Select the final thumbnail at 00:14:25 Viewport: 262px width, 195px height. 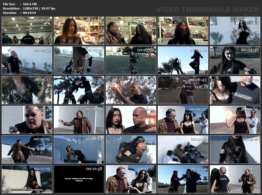(x=235, y=179)
